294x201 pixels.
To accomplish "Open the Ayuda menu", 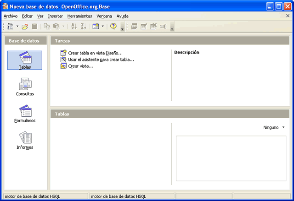I will (x=123, y=16).
